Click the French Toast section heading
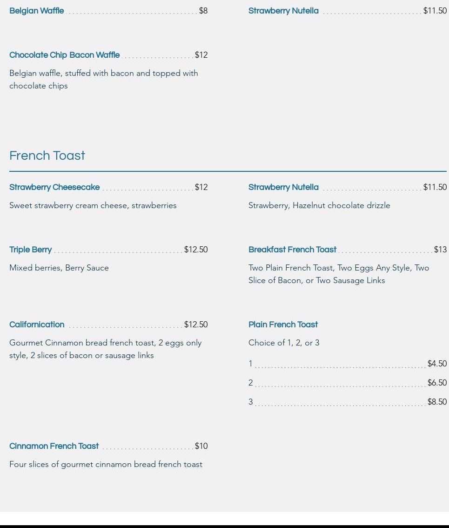The image size is (449, 528). click(x=47, y=156)
